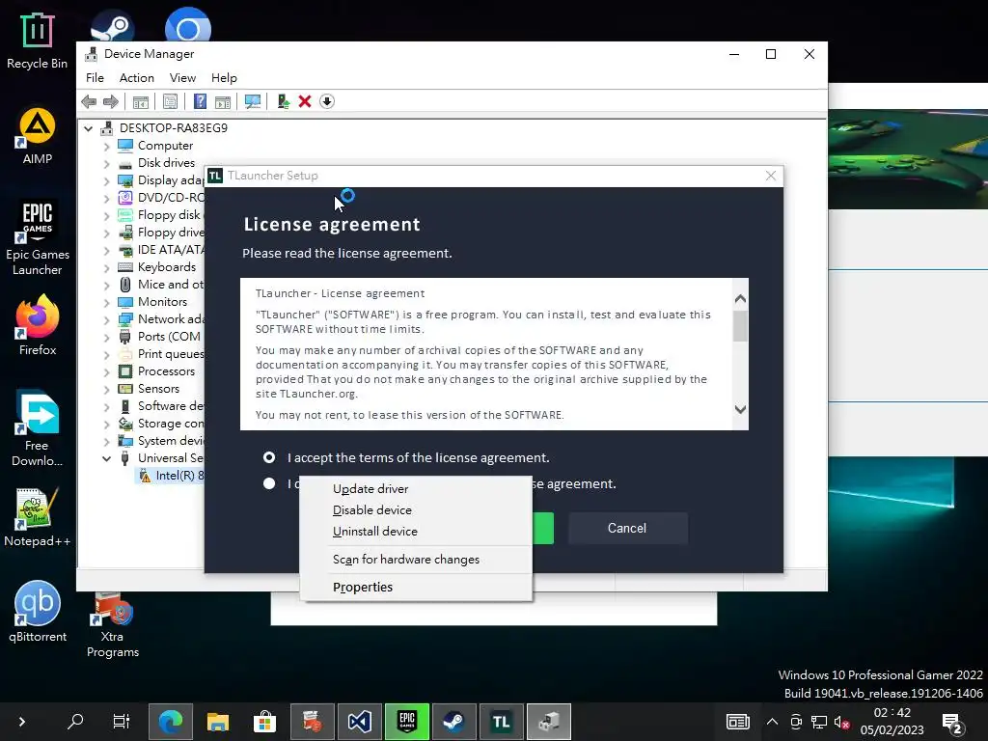Click the Visual Studio taskbar icon

(359, 722)
